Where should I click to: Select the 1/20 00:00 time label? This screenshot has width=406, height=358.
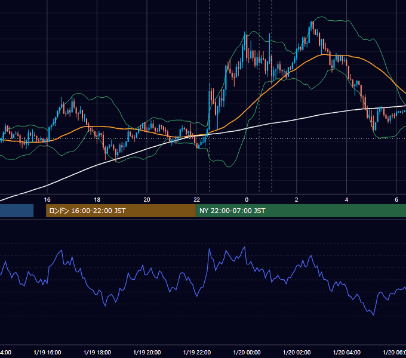click(247, 352)
